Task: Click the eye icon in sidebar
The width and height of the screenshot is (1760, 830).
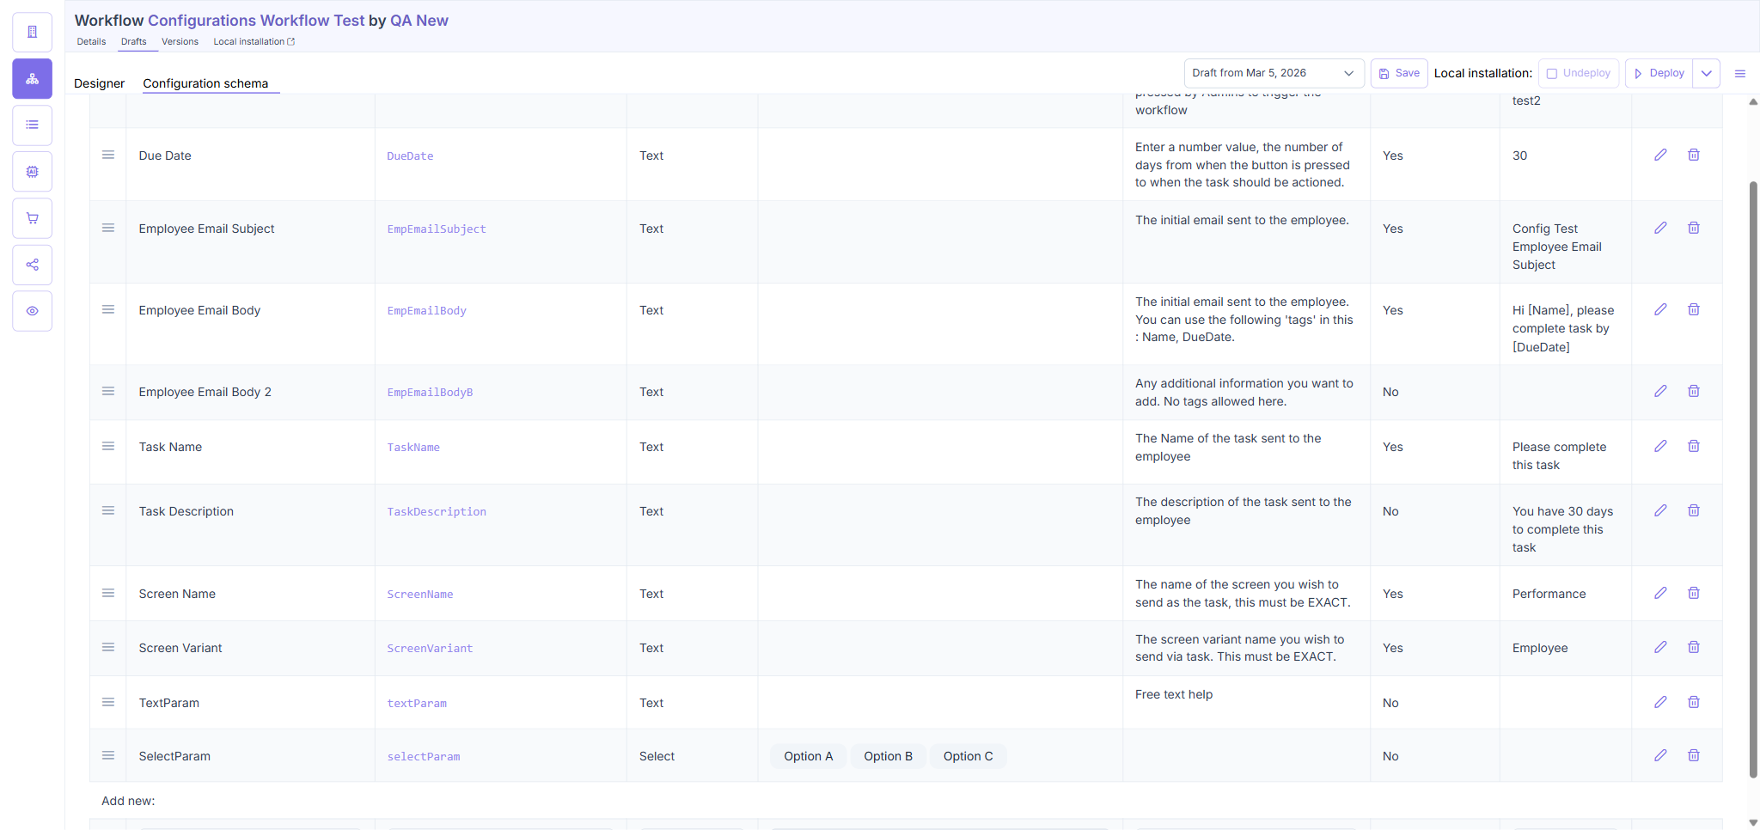Action: point(32,311)
